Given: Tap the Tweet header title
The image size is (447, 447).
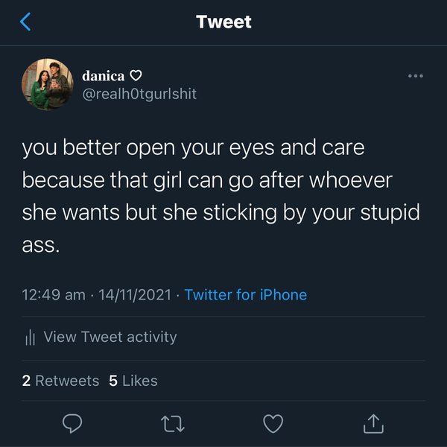Looking at the screenshot, I should pos(223,22).
